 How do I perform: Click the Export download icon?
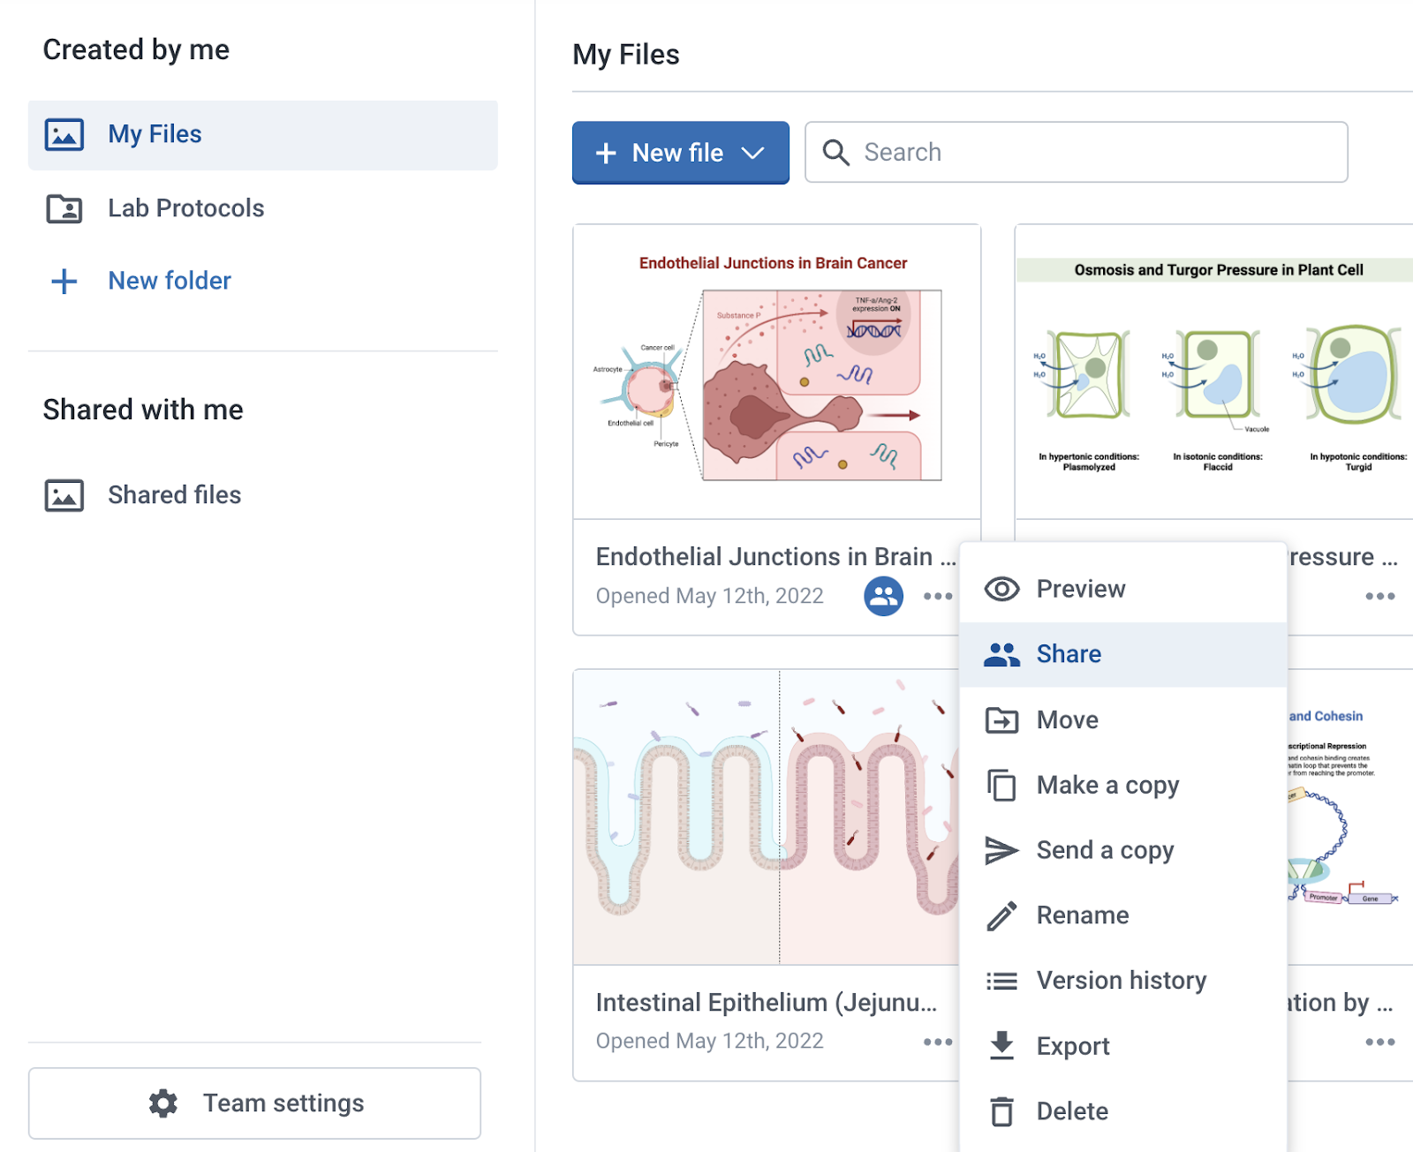pos(1001,1045)
